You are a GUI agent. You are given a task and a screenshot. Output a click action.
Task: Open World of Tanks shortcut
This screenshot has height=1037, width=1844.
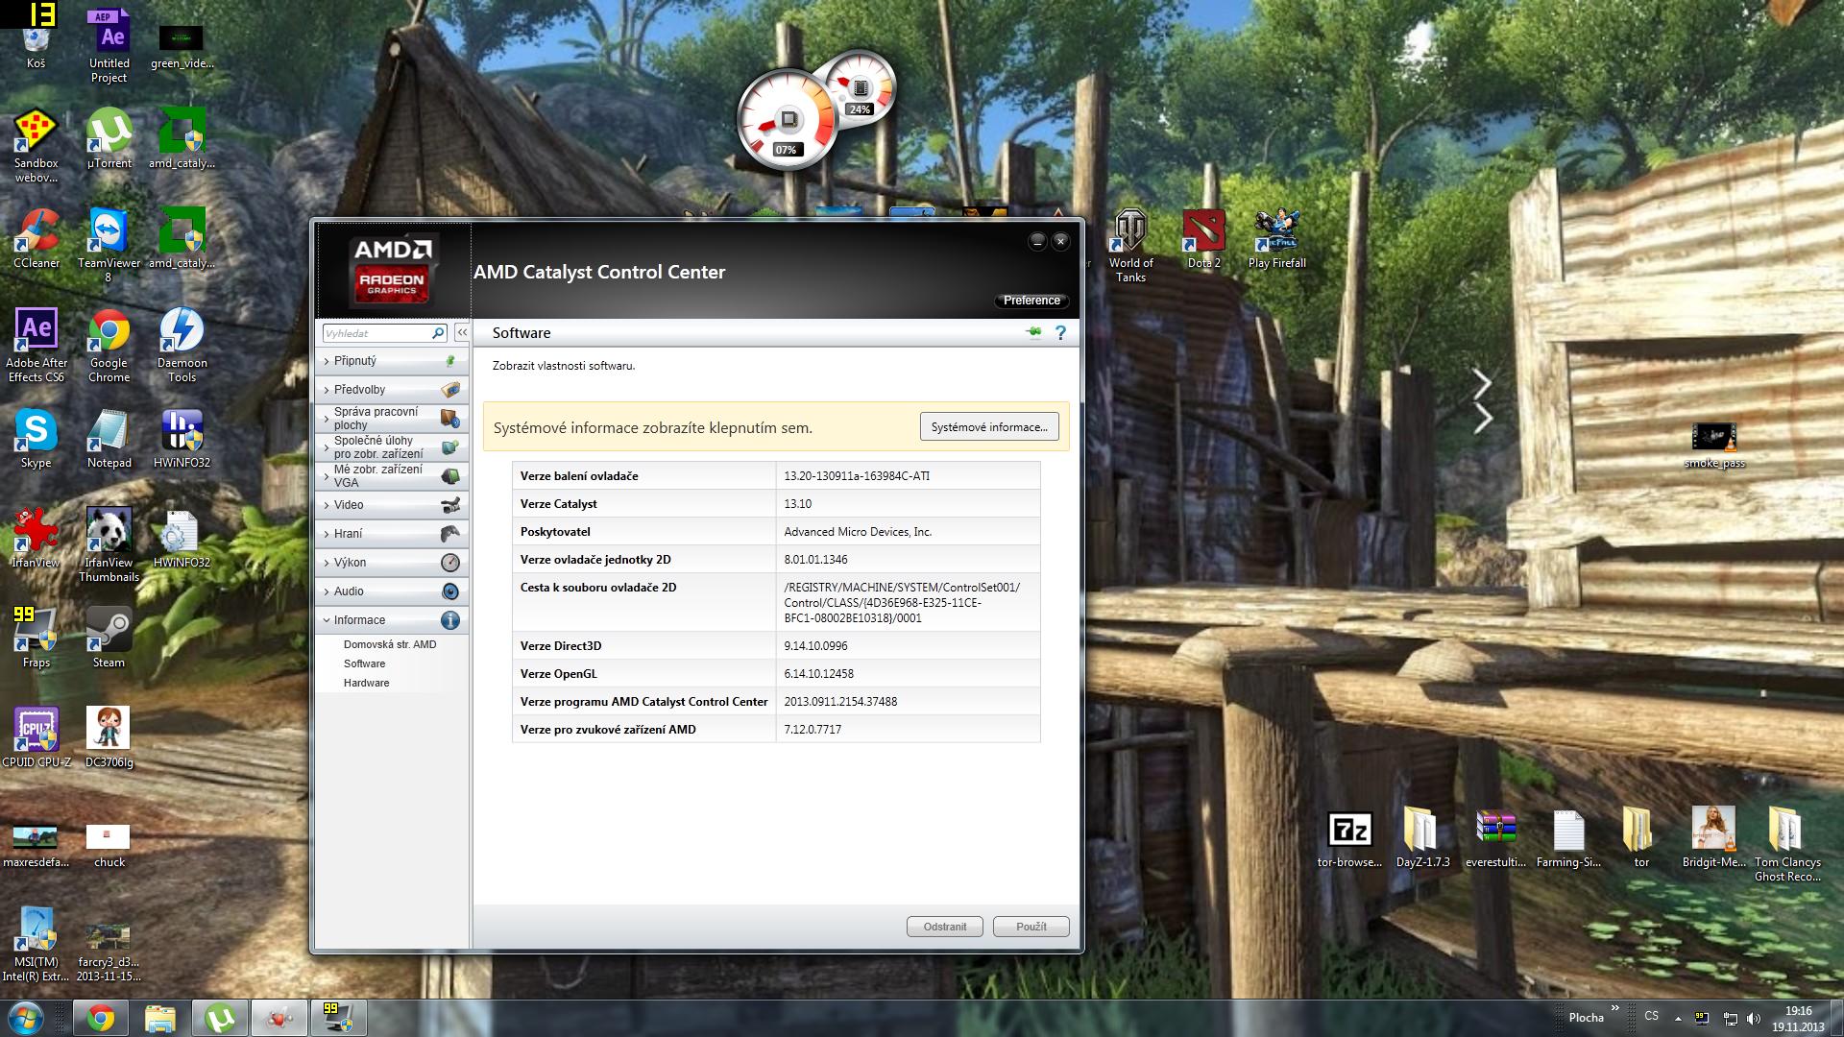[x=1130, y=247]
